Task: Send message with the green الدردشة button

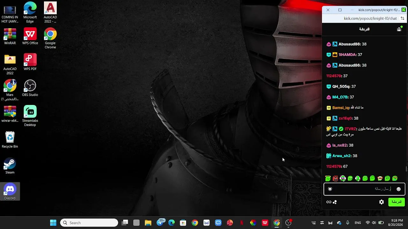Action: coord(397,202)
